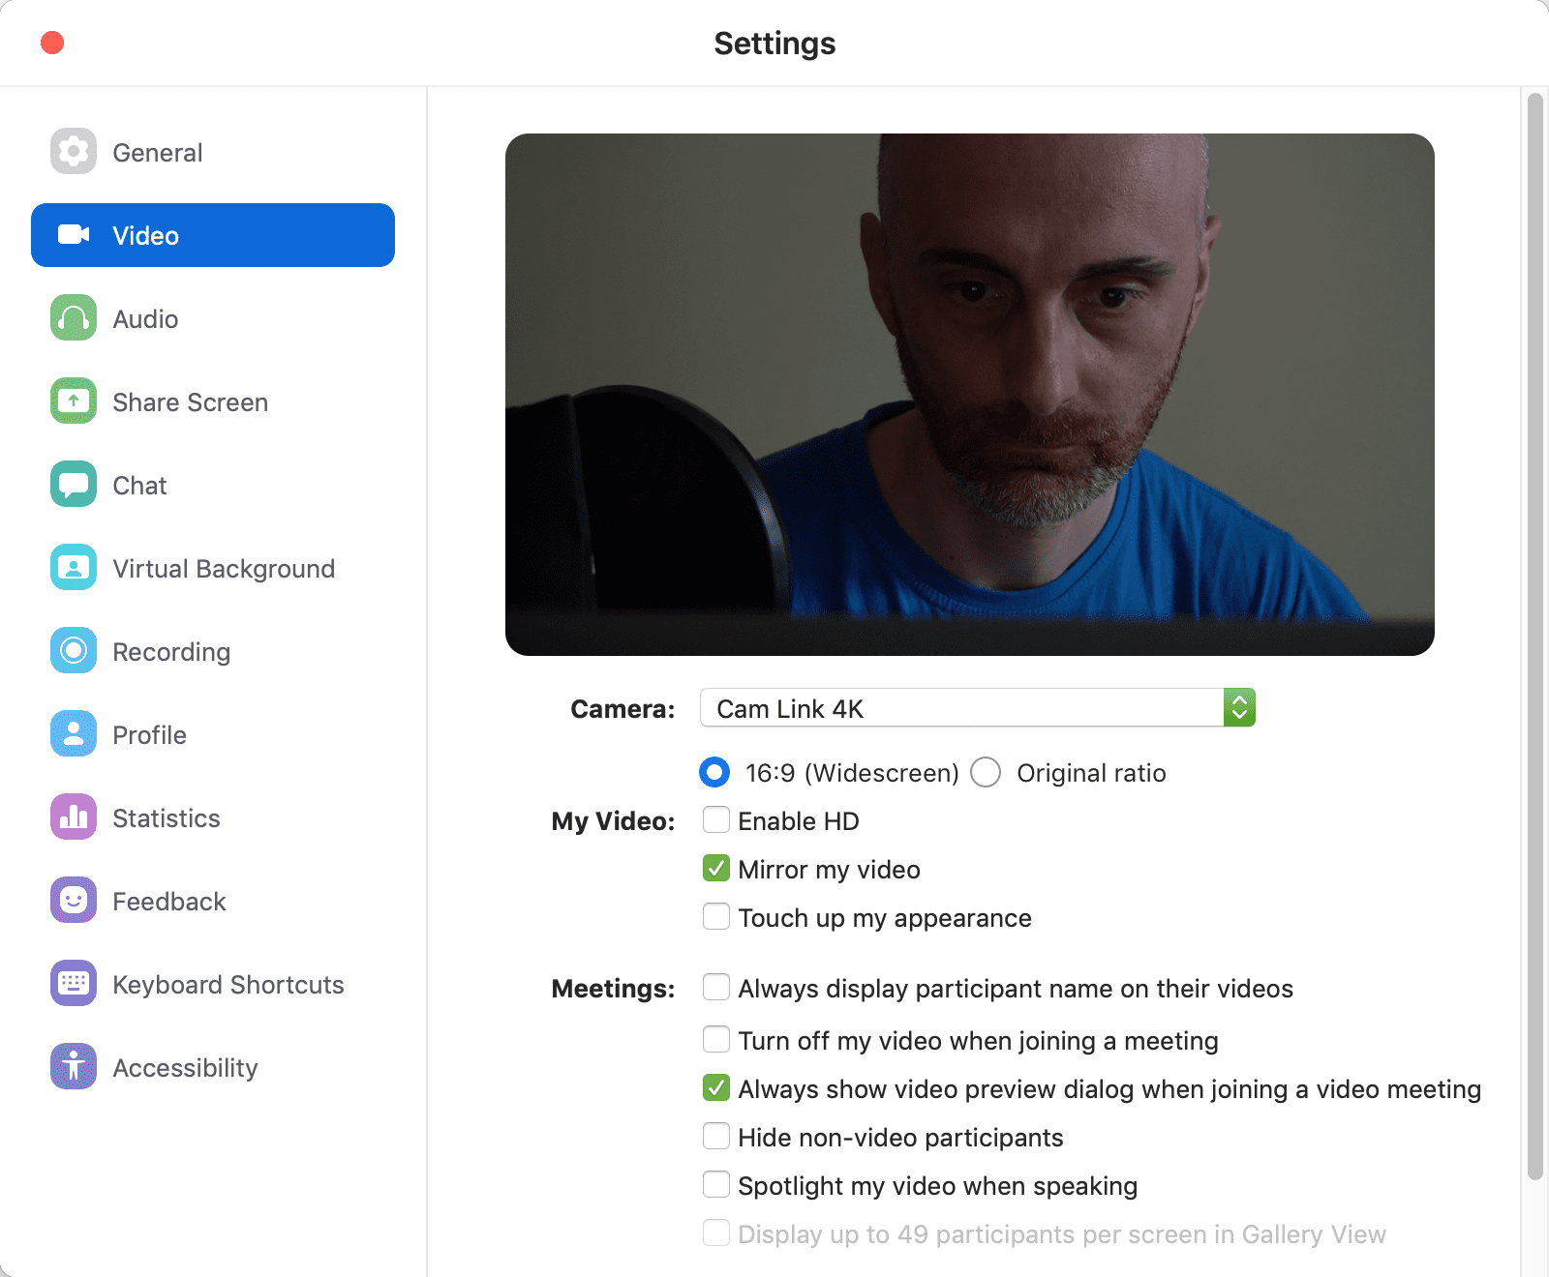Go to Audio settings label
This screenshot has height=1277, width=1549.
pyautogui.click(x=145, y=319)
